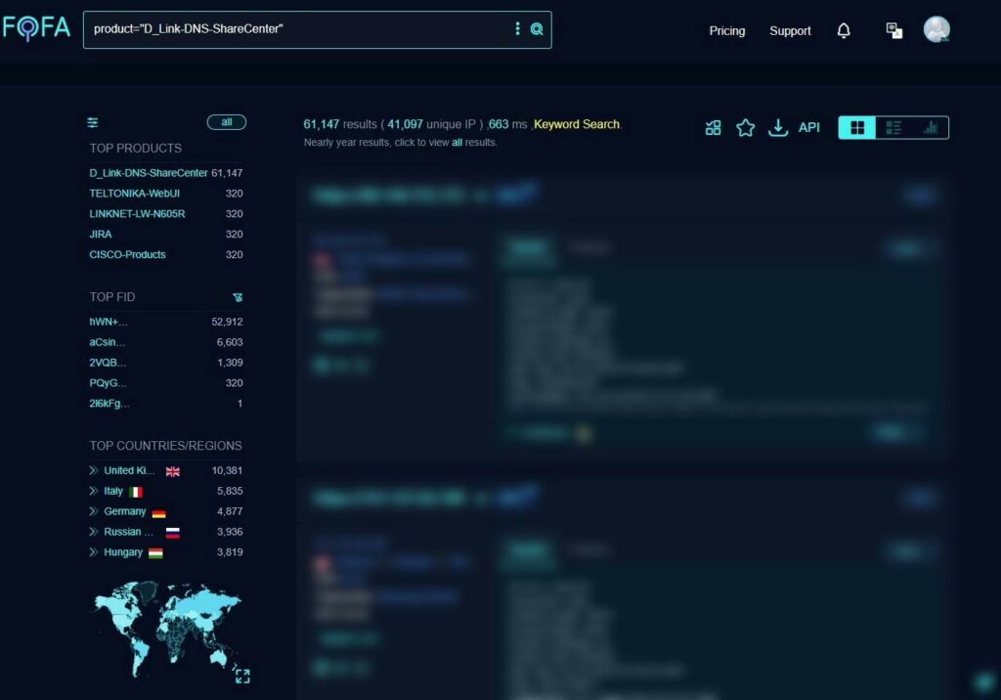Expand the world map to fullscreen
This screenshot has width=1001, height=700.
(242, 676)
